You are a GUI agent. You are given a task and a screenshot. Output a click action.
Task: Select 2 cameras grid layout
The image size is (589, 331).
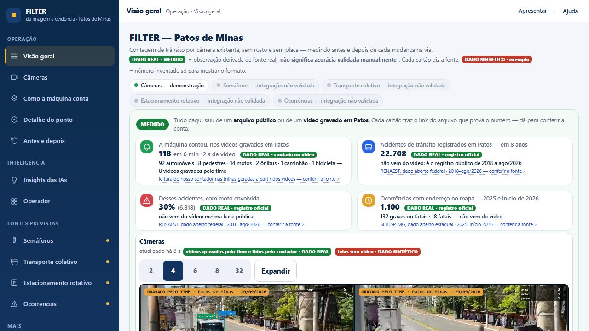[x=151, y=271]
